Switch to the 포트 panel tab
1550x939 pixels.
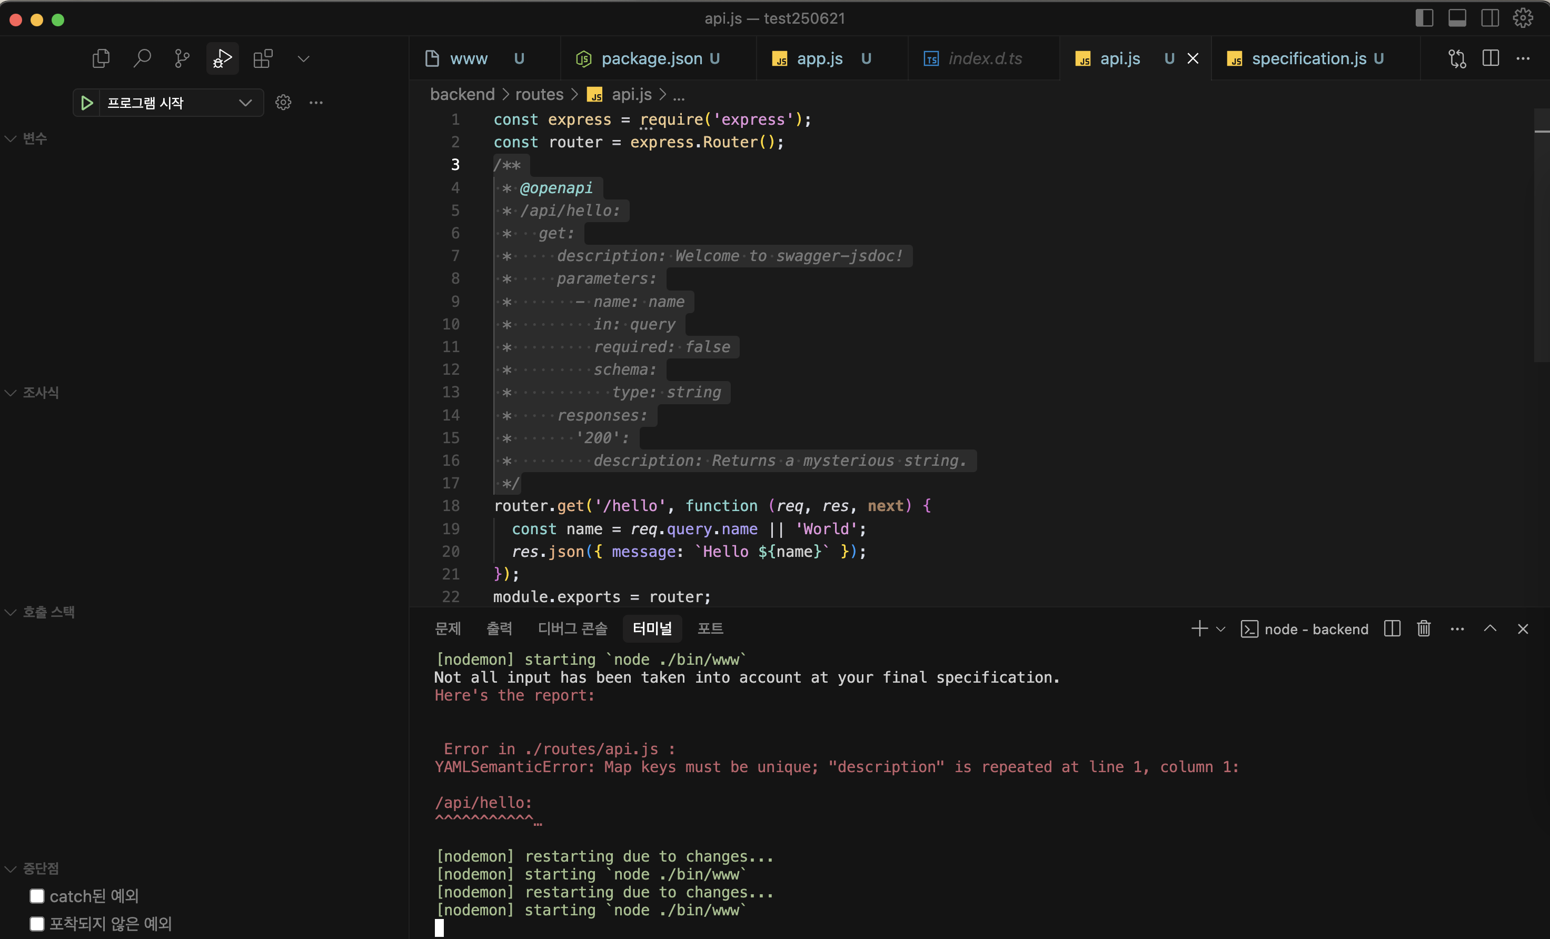(710, 628)
